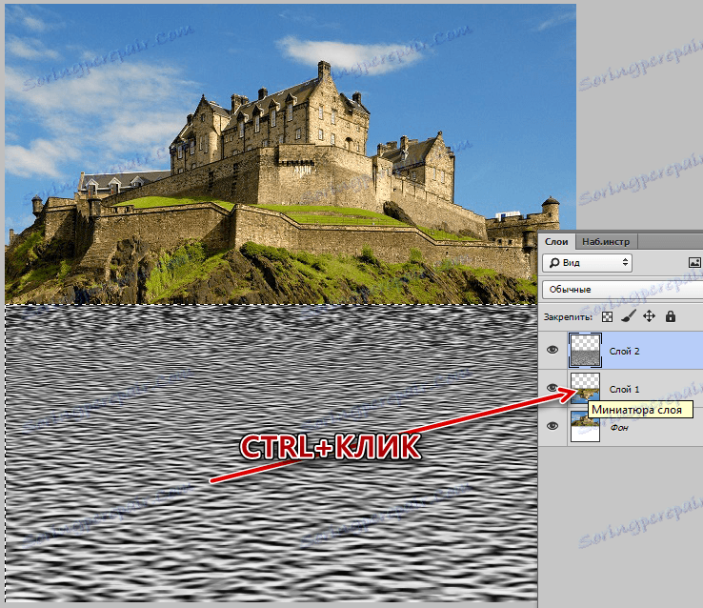This screenshot has height=608, width=703.
Task: Select the layer named Слой 1
Action: 624,389
